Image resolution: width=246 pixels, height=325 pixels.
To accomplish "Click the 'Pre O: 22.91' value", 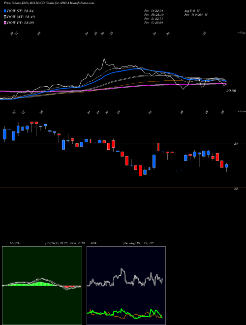I will [x=154, y=11].
